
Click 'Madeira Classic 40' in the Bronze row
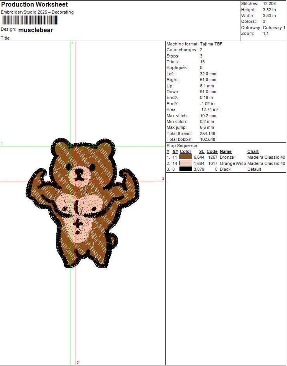click(266, 157)
